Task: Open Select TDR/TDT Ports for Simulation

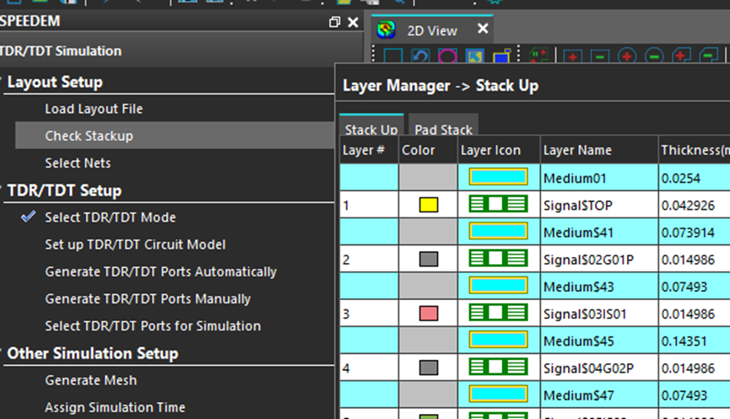Action: [x=153, y=326]
